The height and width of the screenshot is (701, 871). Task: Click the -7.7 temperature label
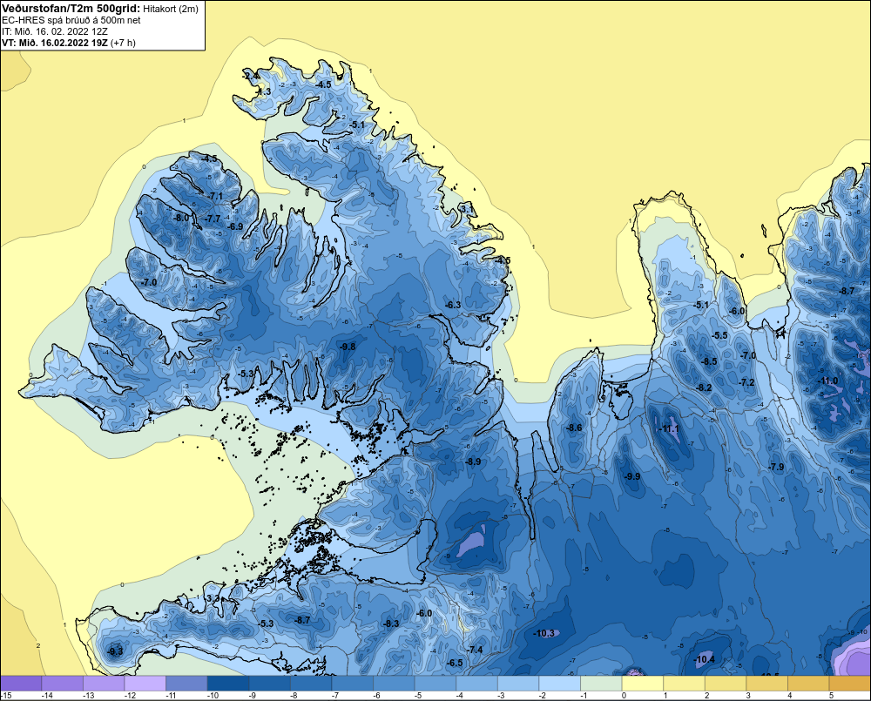213,219
